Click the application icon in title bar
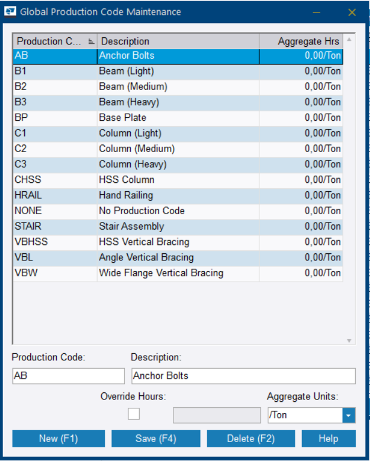 [x=11, y=12]
